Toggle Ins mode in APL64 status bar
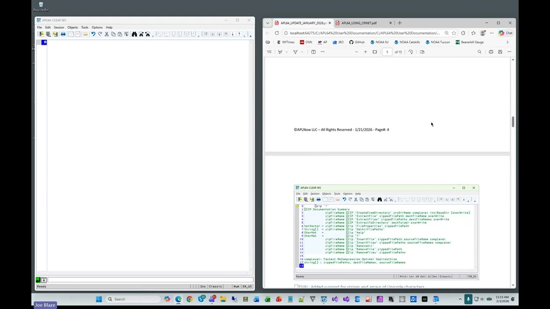This screenshot has width=550, height=309. pos(203,286)
